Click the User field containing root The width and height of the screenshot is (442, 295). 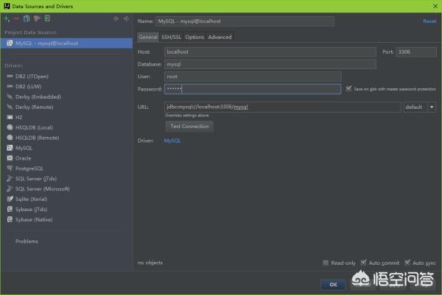(x=253, y=77)
